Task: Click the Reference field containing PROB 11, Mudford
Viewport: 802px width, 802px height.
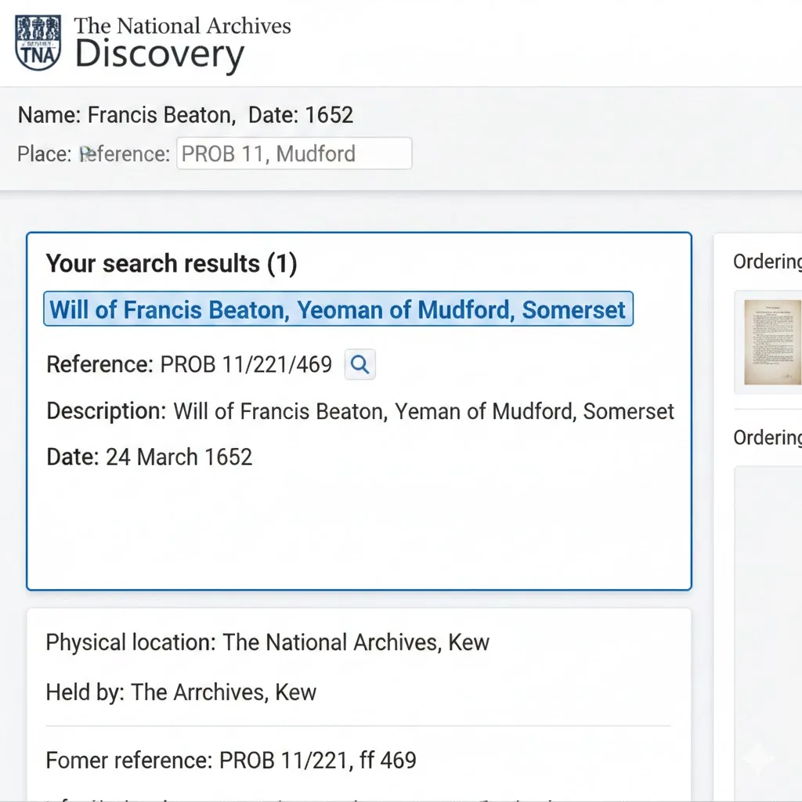Action: point(294,154)
